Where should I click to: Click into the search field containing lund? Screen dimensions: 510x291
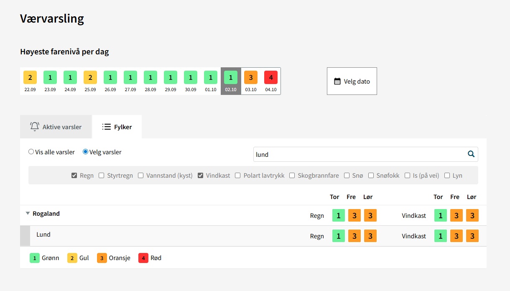click(x=360, y=154)
